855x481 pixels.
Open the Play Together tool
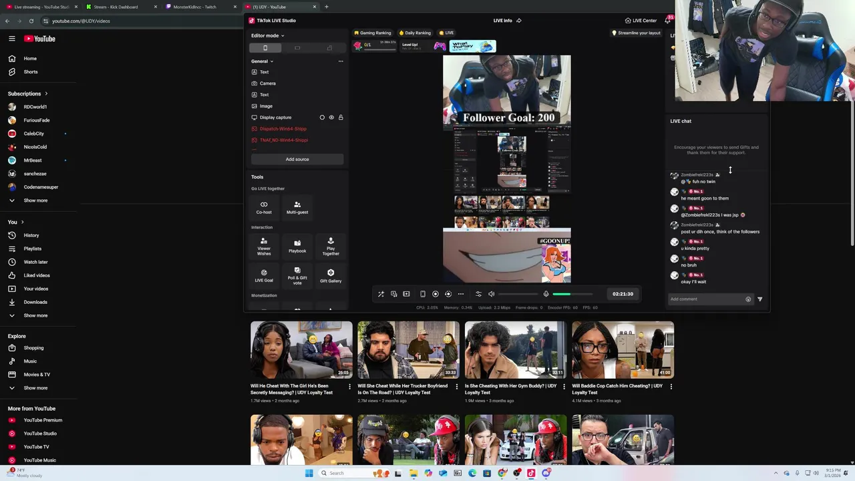click(331, 247)
